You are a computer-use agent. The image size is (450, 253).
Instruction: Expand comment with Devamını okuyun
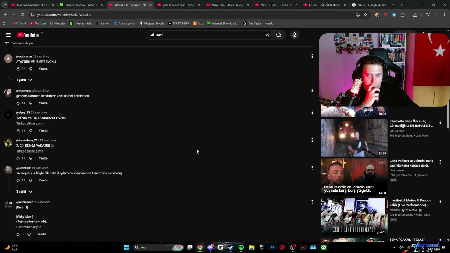(x=29, y=227)
